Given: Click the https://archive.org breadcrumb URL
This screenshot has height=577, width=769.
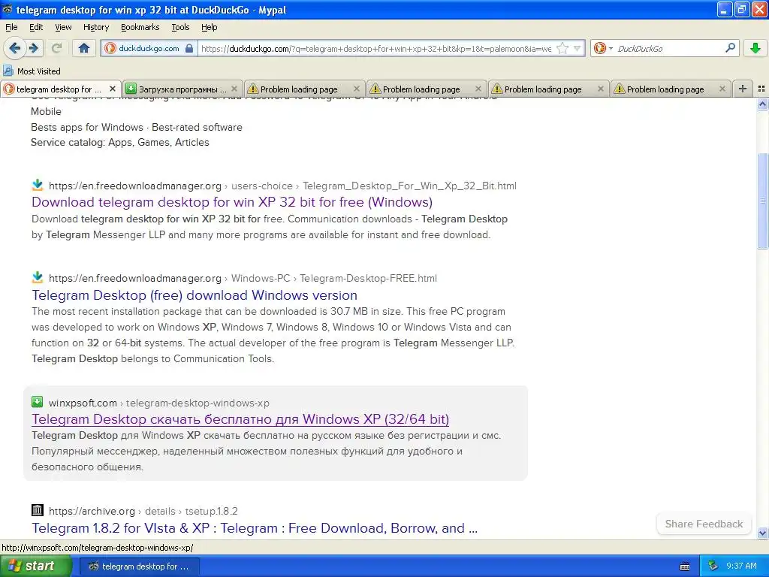Looking at the screenshot, I should point(143,511).
